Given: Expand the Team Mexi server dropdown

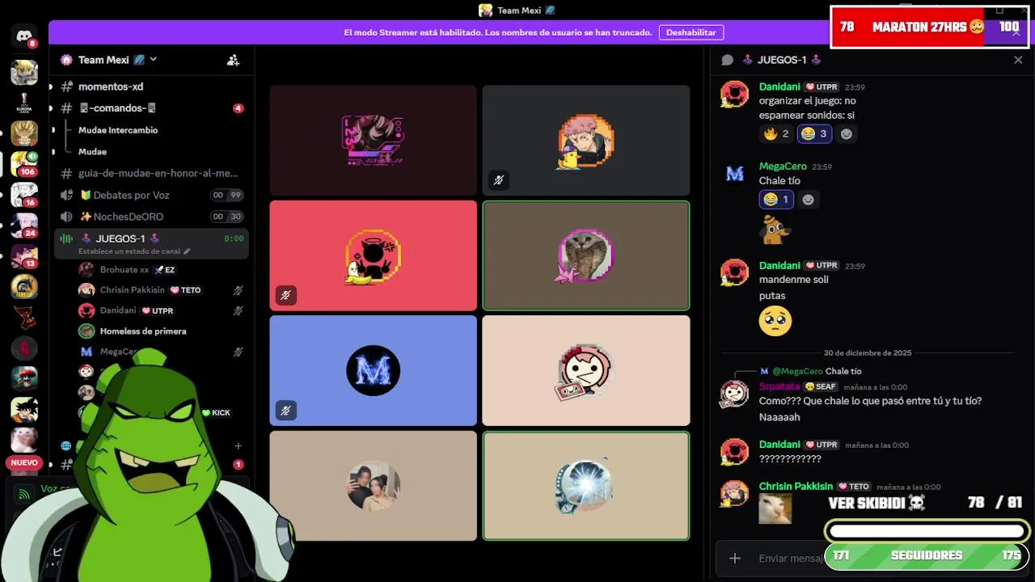Looking at the screenshot, I should click(x=153, y=60).
